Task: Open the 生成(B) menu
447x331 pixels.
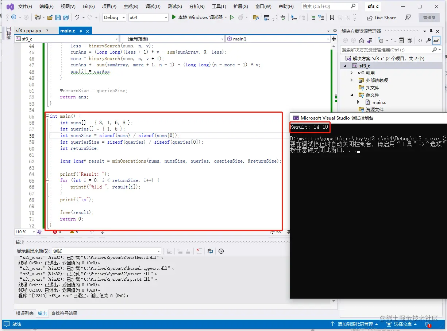Action: coord(131,7)
